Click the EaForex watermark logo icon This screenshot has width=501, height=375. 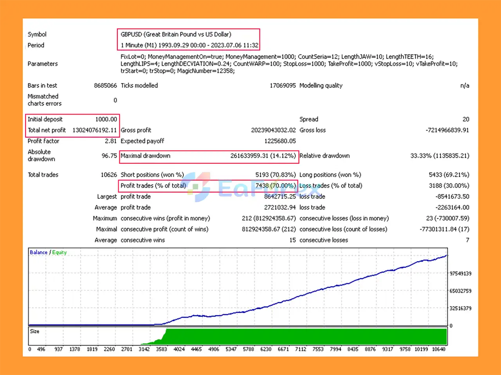[198, 187]
